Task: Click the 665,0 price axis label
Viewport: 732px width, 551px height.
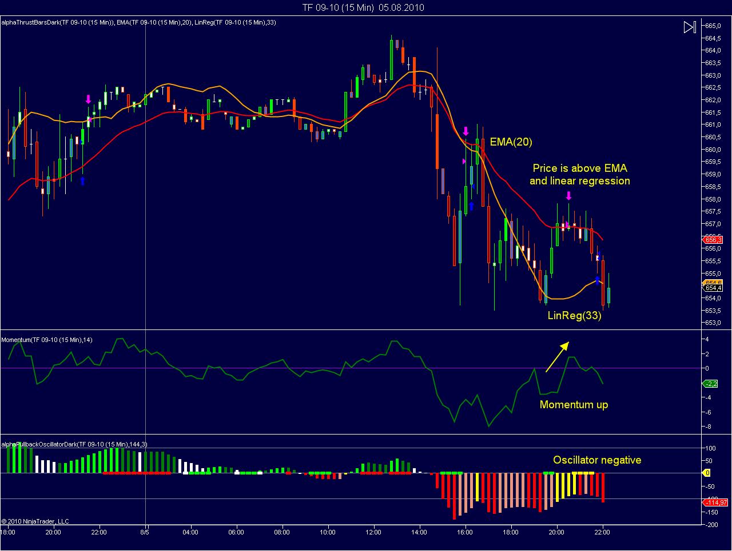Action: (713, 26)
